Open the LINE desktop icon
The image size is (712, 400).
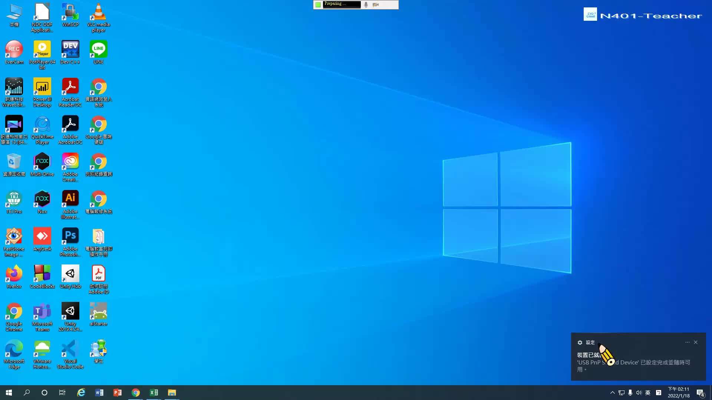(98, 52)
